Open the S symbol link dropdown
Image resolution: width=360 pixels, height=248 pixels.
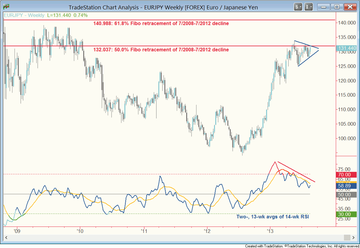[x=298, y=7]
